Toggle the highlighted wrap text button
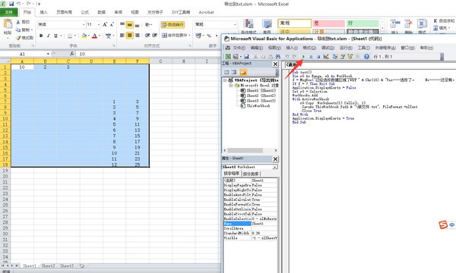The width and height of the screenshot is (456, 273). click(173, 25)
